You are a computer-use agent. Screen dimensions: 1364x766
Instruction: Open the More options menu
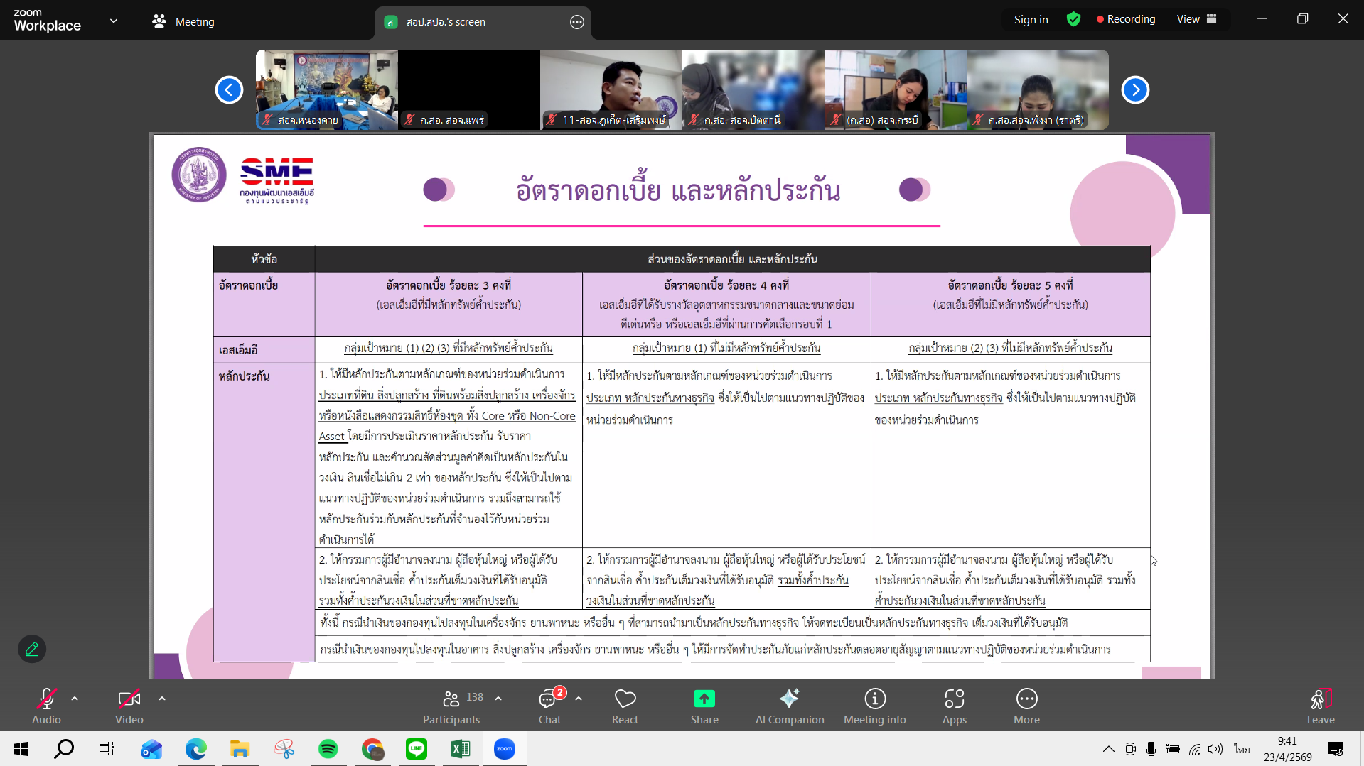(1026, 706)
